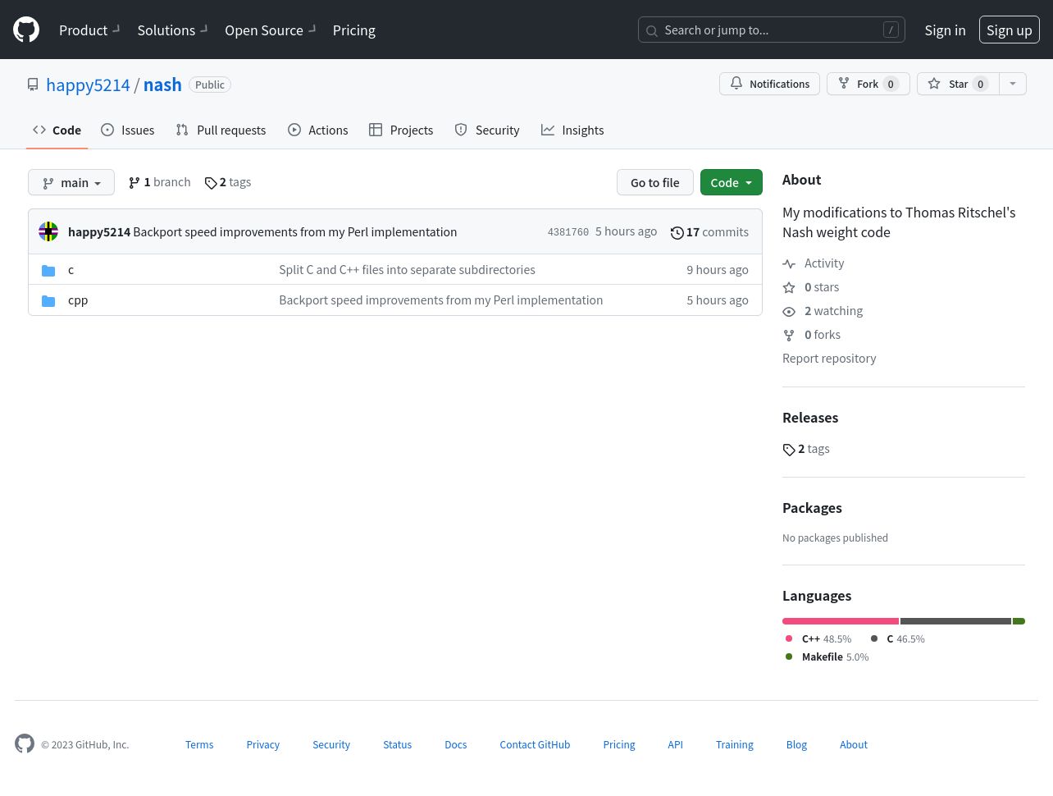Open the Projects tab
This screenshot has width=1053, height=796.
coord(401,130)
